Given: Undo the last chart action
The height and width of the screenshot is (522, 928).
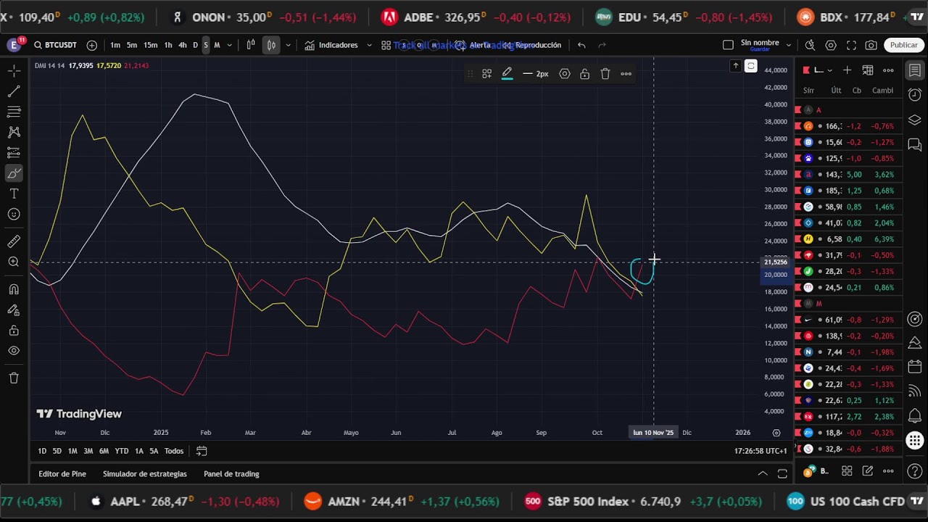Looking at the screenshot, I should point(581,45).
